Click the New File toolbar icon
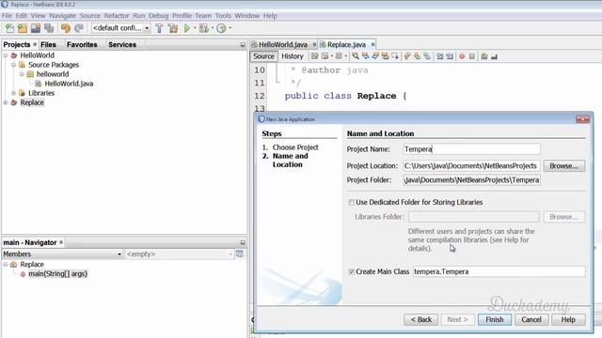Image resolution: width=602 pixels, height=338 pixels. click(9, 28)
